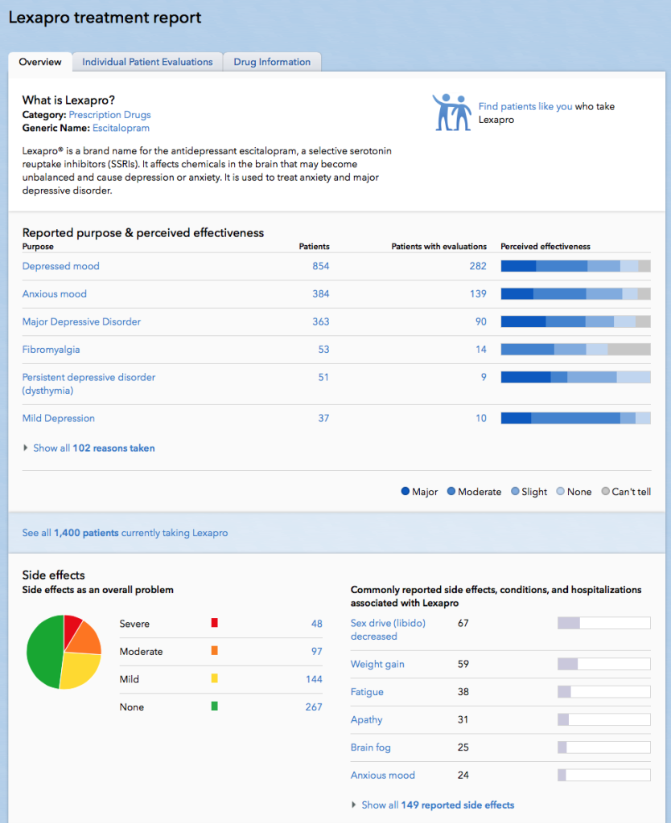Click the side effects pie chart
The image size is (671, 823).
point(64,652)
